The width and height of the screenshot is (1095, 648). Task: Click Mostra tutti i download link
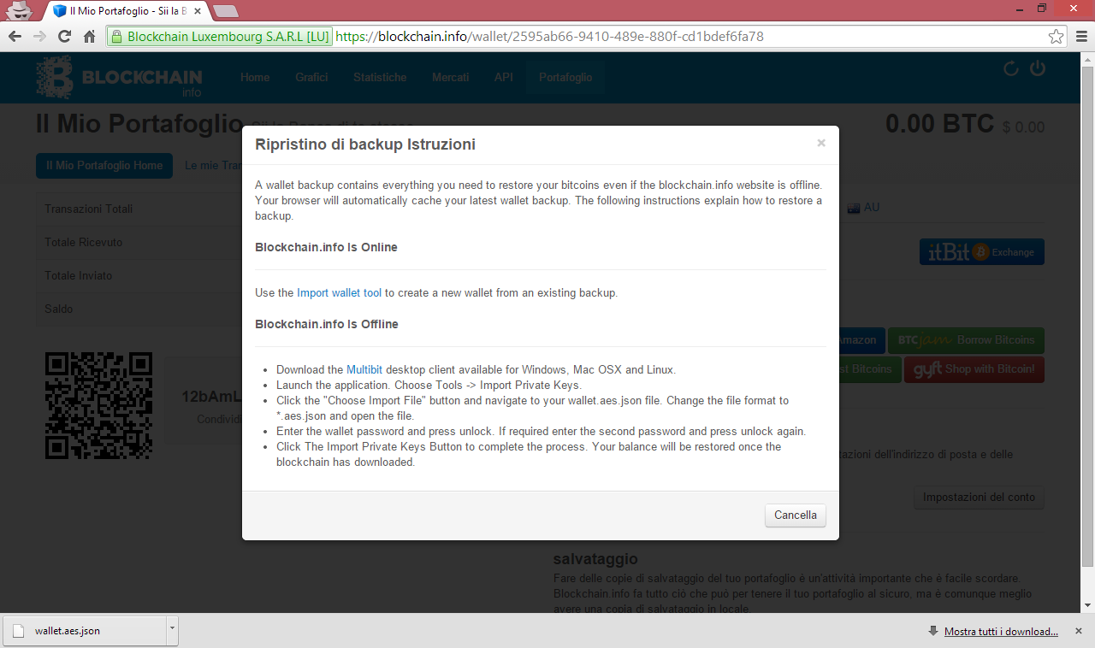[1001, 632]
